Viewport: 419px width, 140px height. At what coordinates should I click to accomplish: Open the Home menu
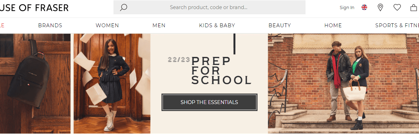pyautogui.click(x=333, y=25)
